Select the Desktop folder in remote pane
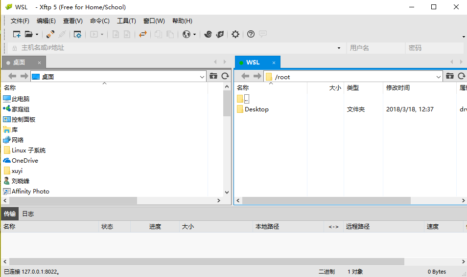Viewport: 467px width, 277px height. click(257, 109)
